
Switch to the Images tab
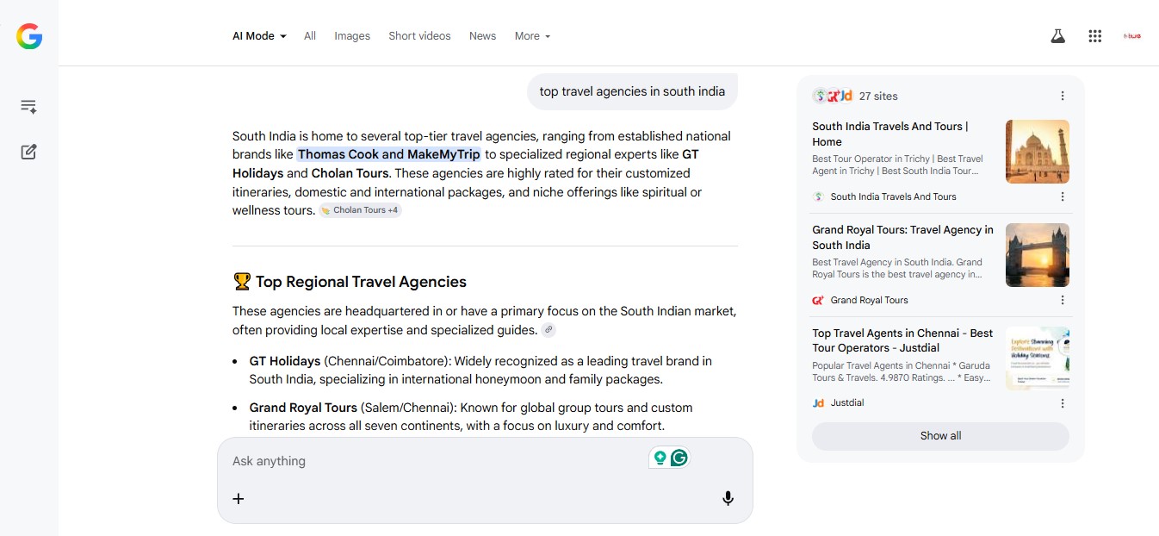[x=352, y=36]
